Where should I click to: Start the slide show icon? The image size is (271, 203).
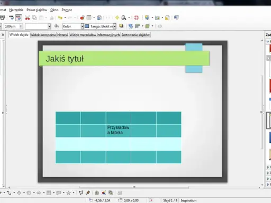pos(176,17)
